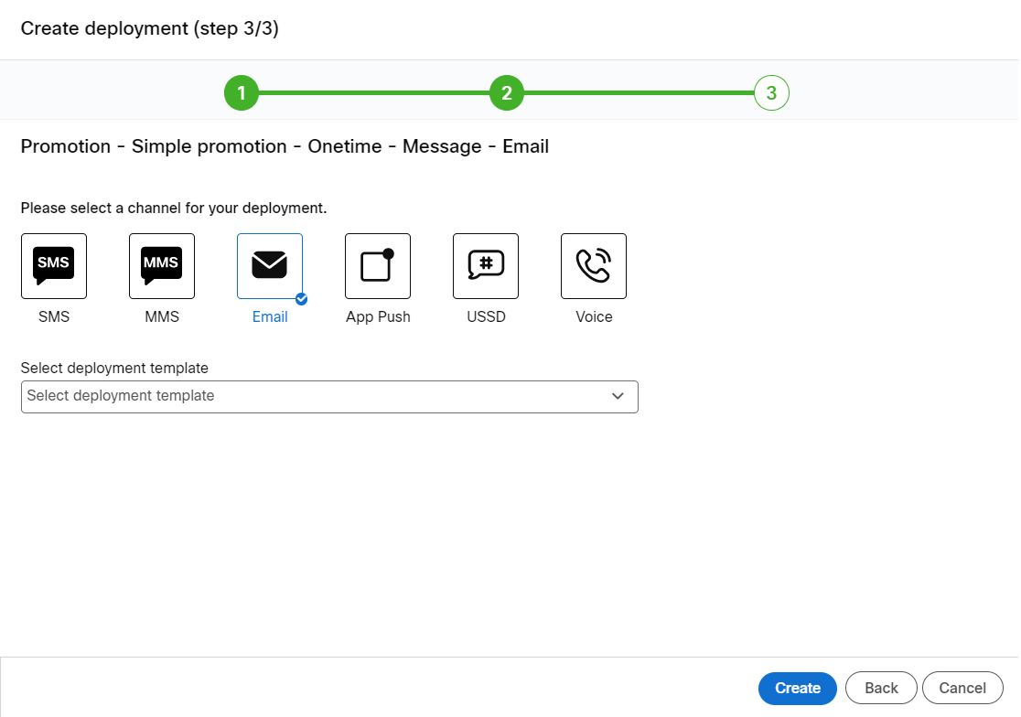Click the green step 1 indicator circle
The height and width of the screenshot is (717, 1021).
pos(242,92)
